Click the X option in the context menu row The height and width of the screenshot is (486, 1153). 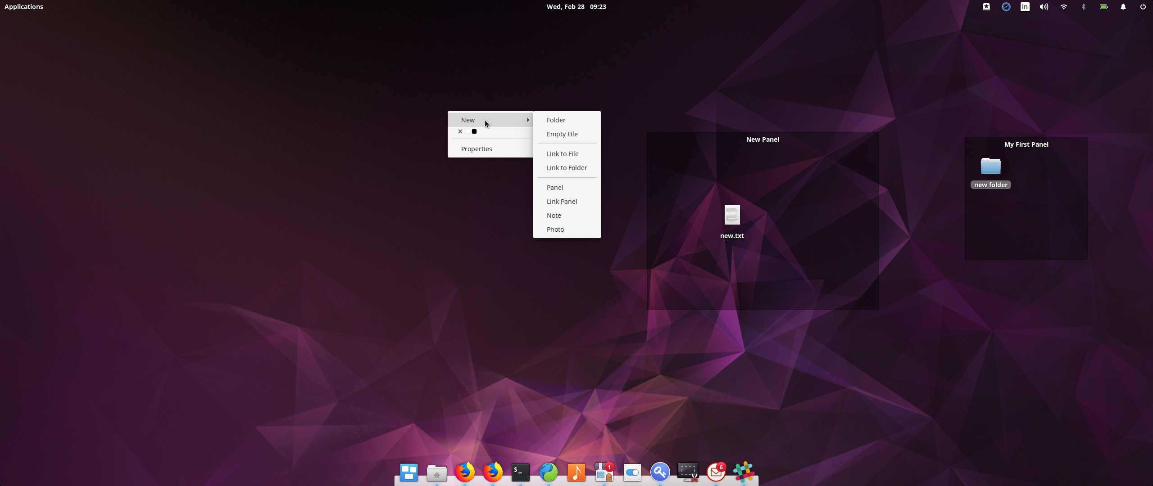[460, 131]
